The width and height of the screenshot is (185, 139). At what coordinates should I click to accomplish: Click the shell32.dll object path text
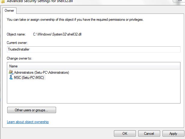pos(57,34)
